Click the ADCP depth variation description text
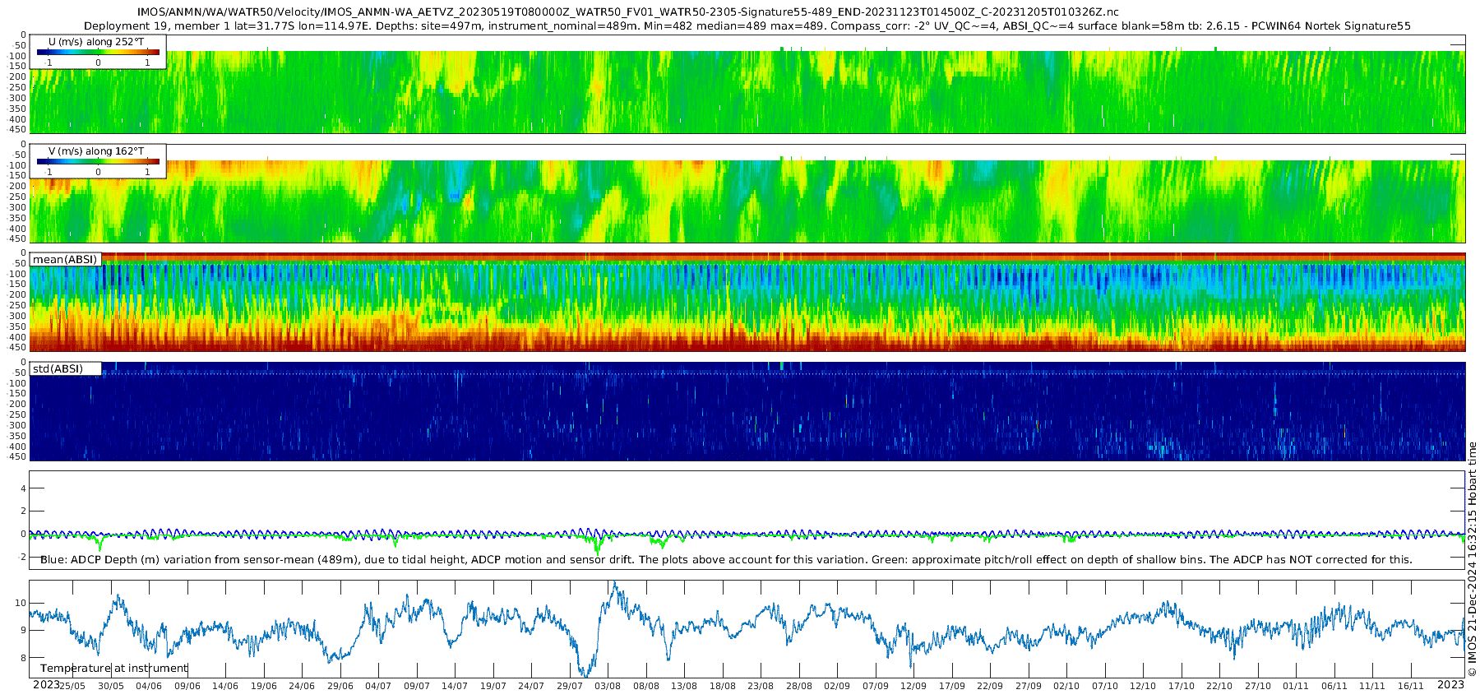1480x699 pixels. [726, 560]
